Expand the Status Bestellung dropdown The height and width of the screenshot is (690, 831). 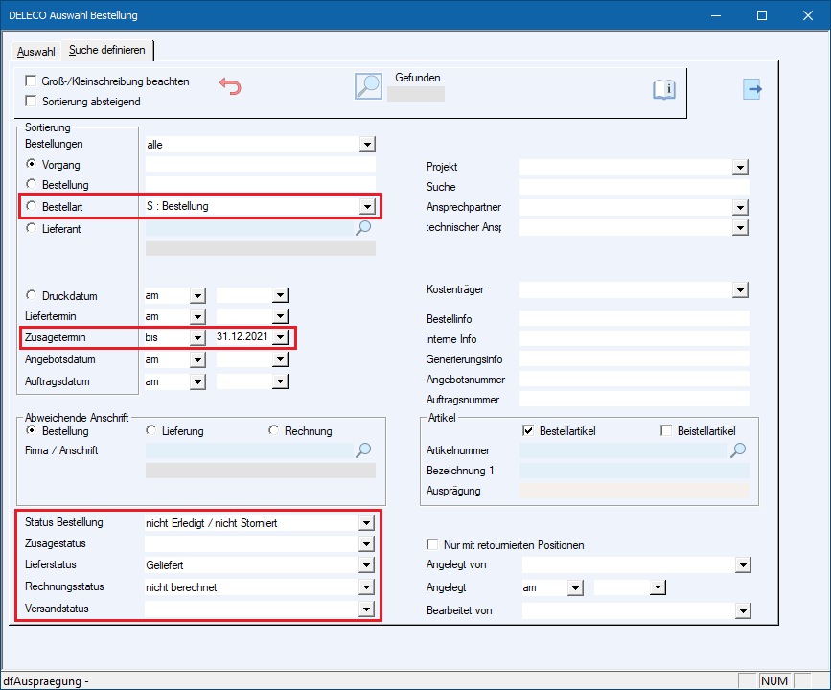pos(365,523)
